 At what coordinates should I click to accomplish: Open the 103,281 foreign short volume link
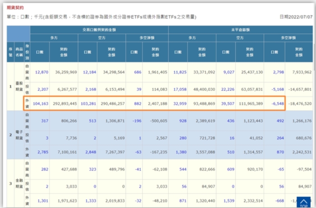[x=88, y=104]
